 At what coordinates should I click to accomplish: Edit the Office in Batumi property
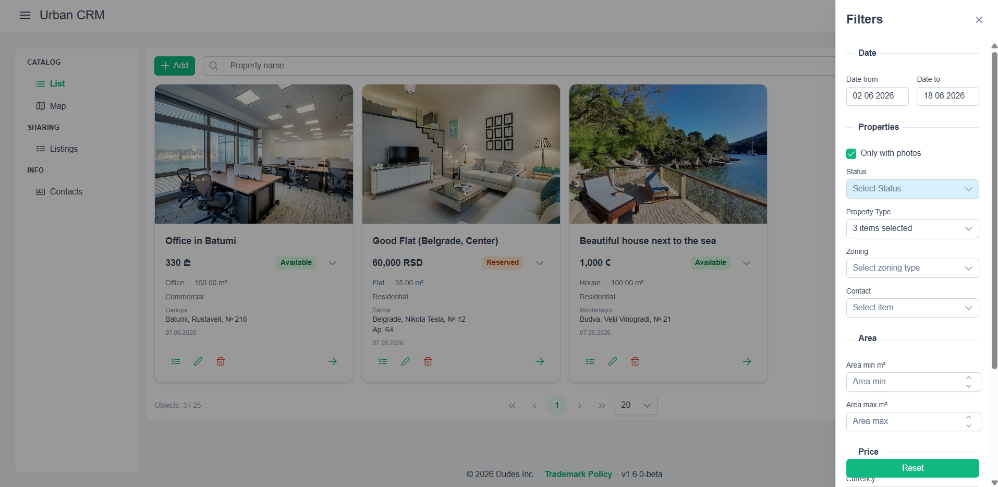198,361
